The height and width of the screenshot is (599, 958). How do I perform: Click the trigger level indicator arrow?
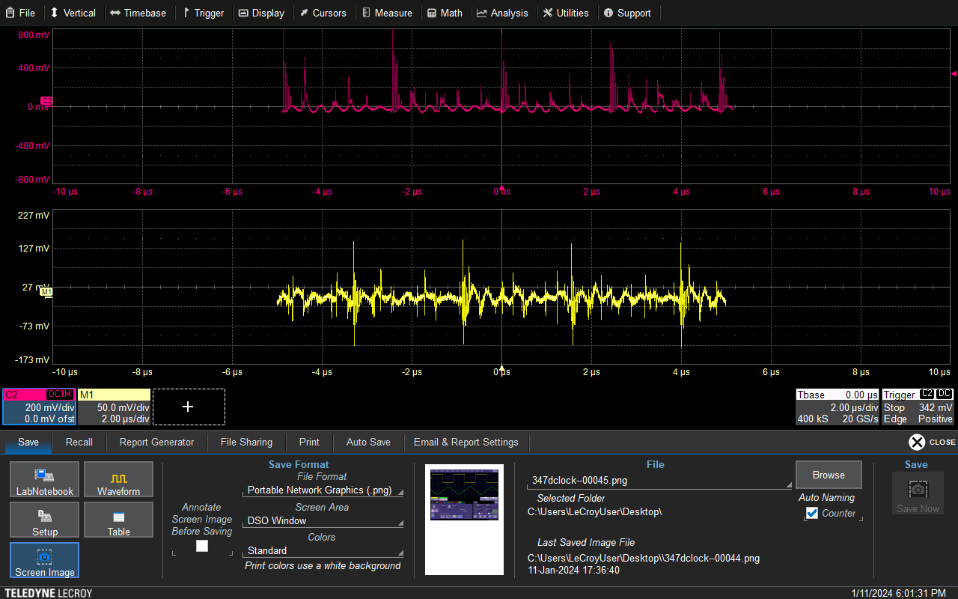[953, 73]
